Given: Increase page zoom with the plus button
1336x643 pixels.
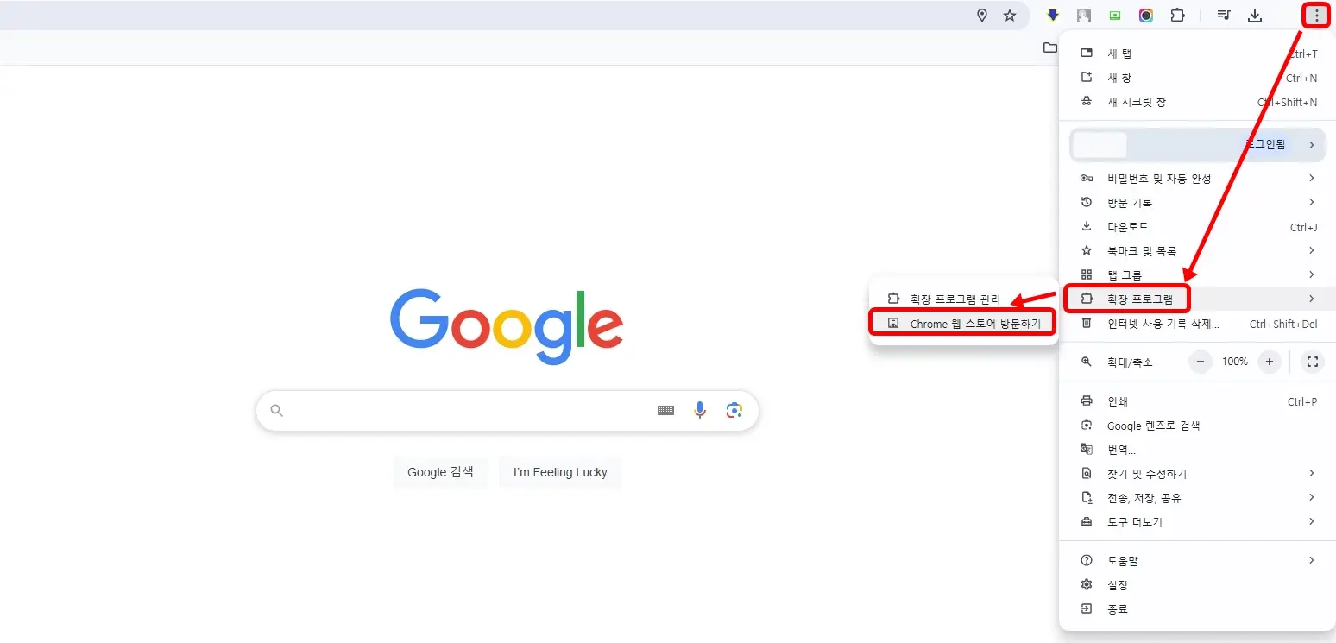Looking at the screenshot, I should click(1269, 362).
